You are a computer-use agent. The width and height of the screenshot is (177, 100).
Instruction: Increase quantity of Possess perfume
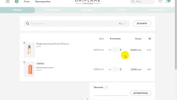[121, 50]
